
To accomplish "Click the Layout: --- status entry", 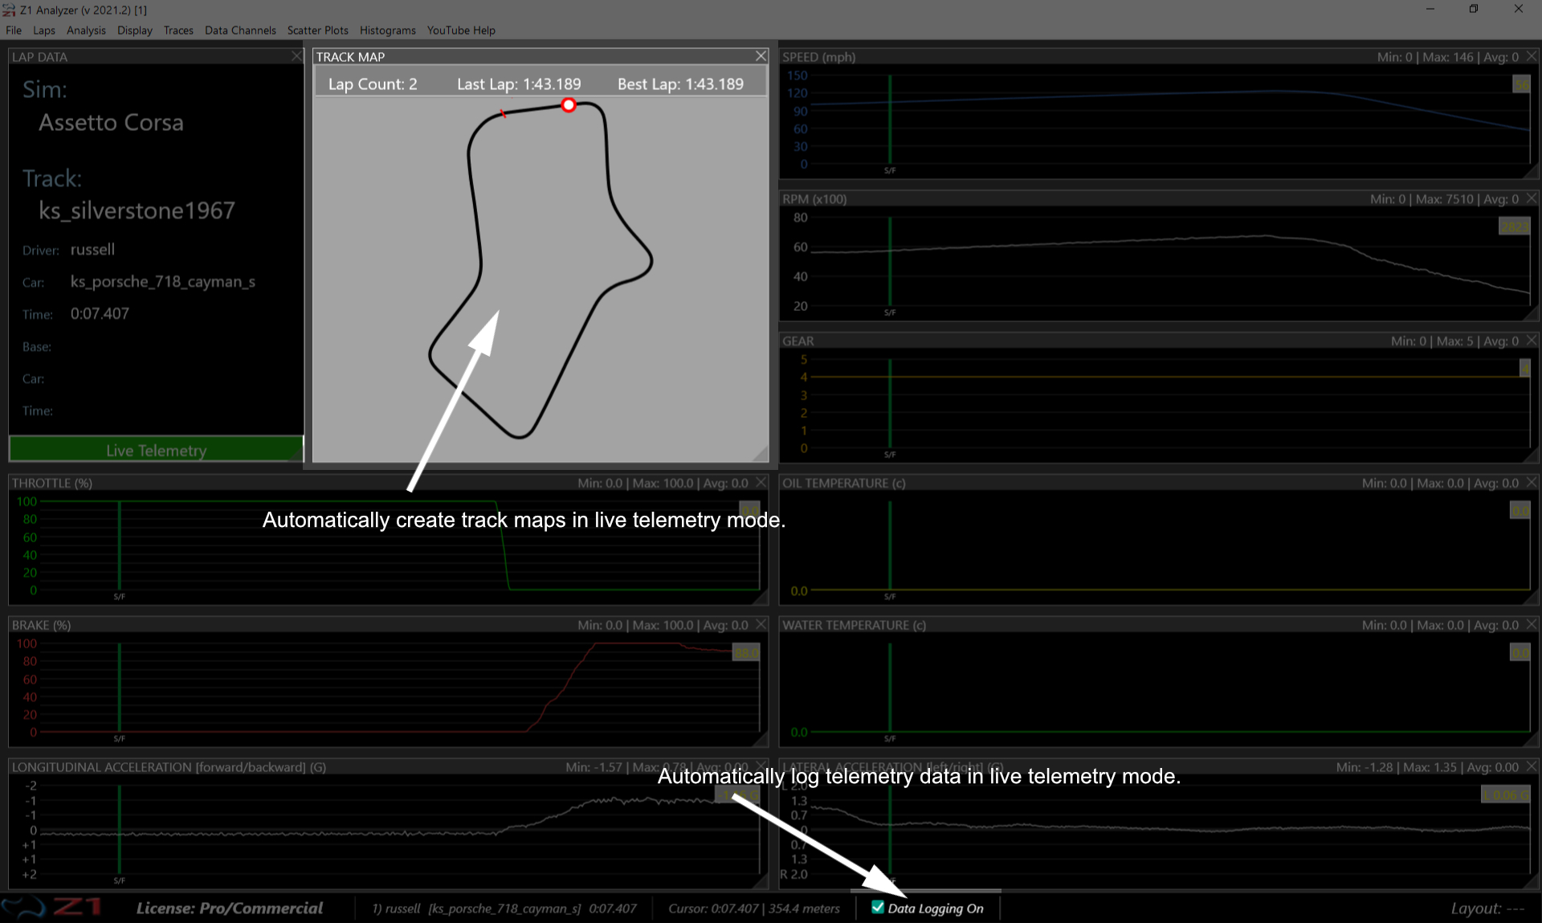I will [1487, 908].
